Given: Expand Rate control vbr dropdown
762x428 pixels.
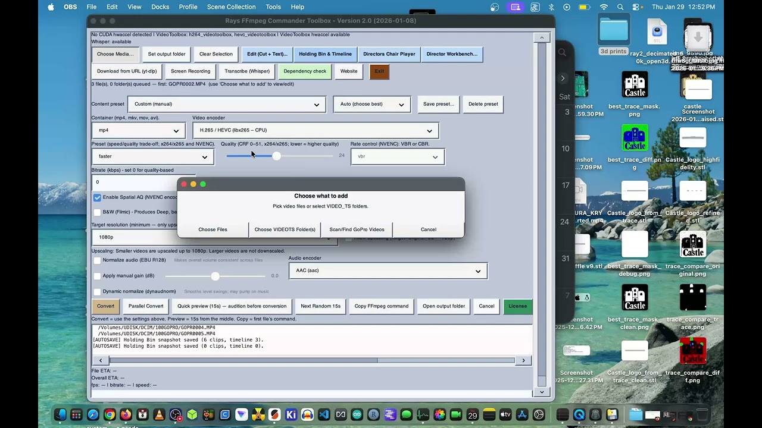Looking at the screenshot, I should coord(398,156).
